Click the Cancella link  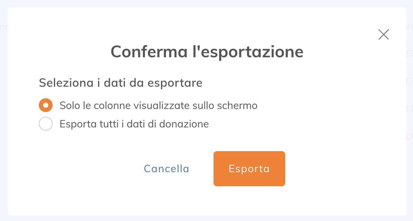coord(167,169)
